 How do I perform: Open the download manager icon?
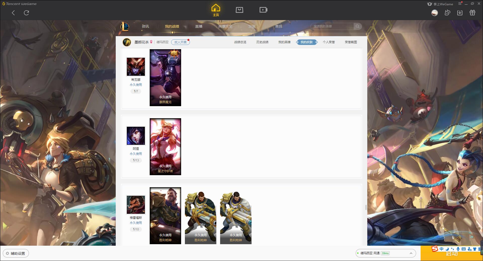pyautogui.click(x=460, y=13)
